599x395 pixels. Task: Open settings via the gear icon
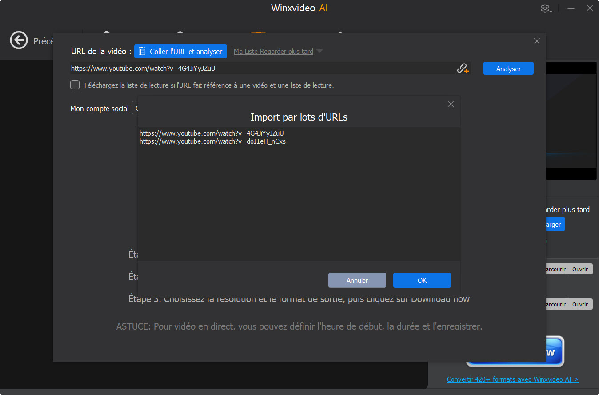click(546, 8)
